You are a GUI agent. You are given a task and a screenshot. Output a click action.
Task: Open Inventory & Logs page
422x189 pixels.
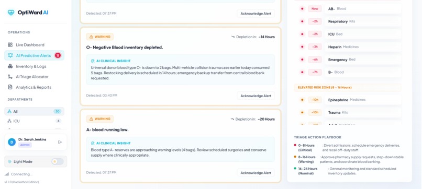point(35,66)
